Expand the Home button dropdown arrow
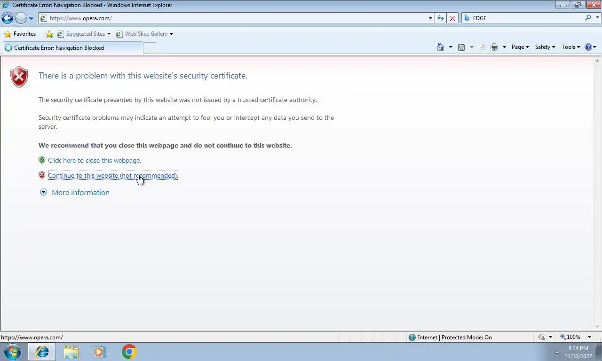 pyautogui.click(x=451, y=47)
